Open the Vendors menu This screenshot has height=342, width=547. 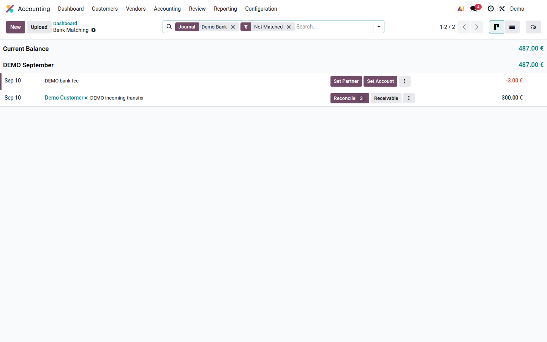tap(136, 9)
